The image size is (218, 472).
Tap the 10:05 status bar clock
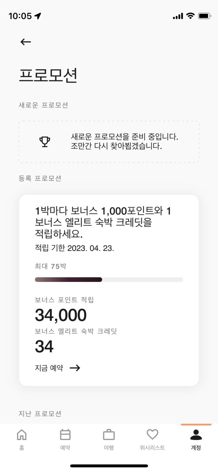20,16
